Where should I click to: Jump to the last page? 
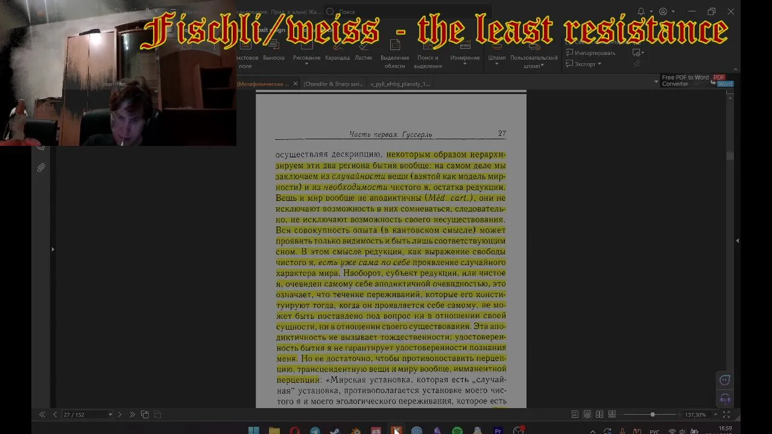[132, 415]
